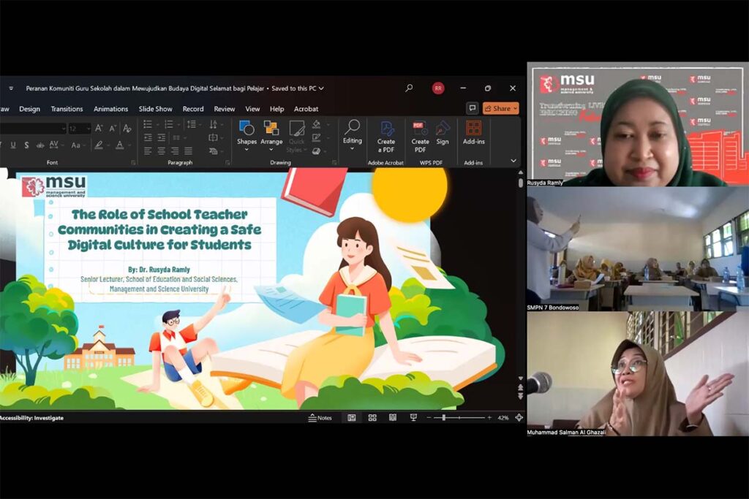Expand the Editing dropdown
Screen dimensions: 749x499
pyautogui.click(x=353, y=133)
